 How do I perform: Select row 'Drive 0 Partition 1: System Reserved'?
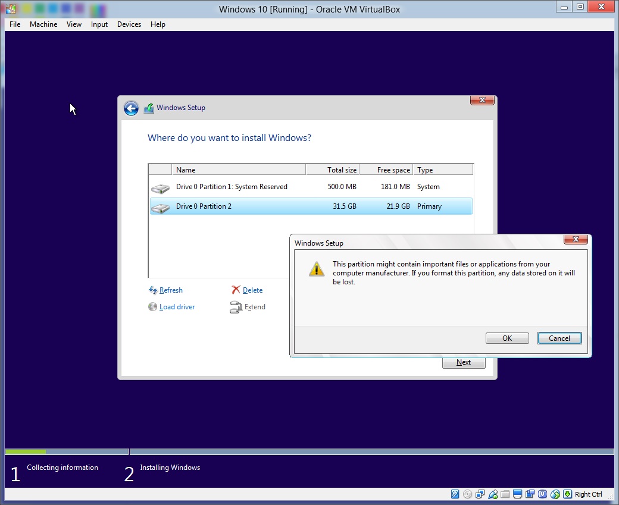coord(311,187)
